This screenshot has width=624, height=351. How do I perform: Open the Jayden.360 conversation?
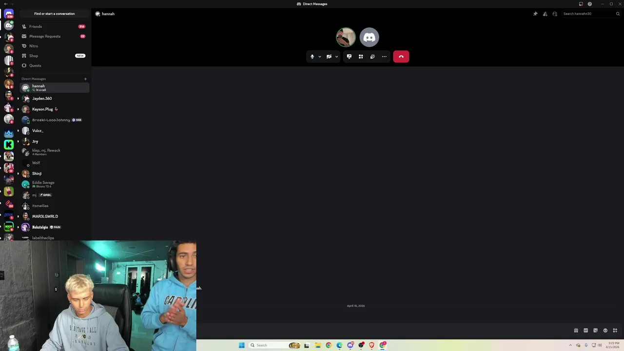tap(55, 98)
